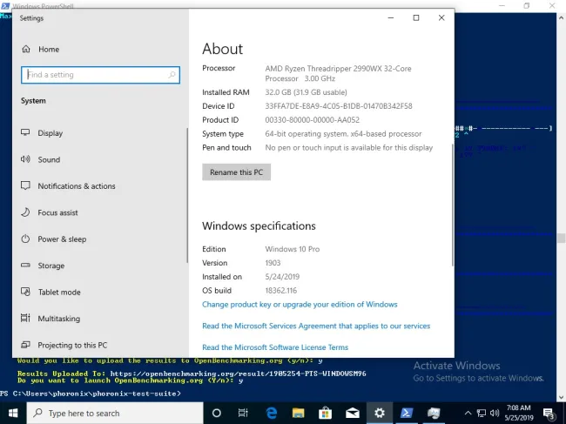Click the taskbar search box
This screenshot has height=424, width=566.
pyautogui.click(x=115, y=413)
